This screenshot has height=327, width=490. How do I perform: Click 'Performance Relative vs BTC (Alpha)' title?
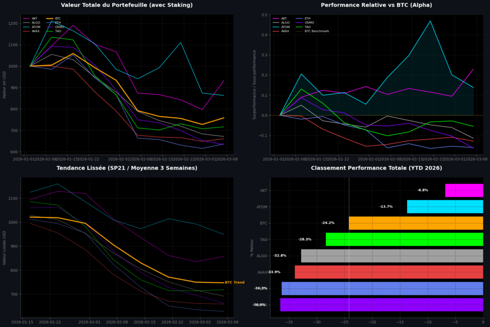click(376, 5)
